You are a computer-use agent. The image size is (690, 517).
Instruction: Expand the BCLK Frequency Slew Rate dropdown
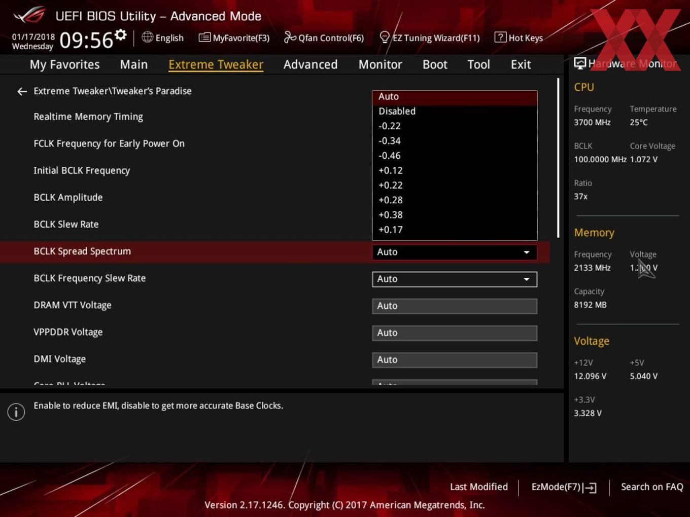[x=455, y=279]
